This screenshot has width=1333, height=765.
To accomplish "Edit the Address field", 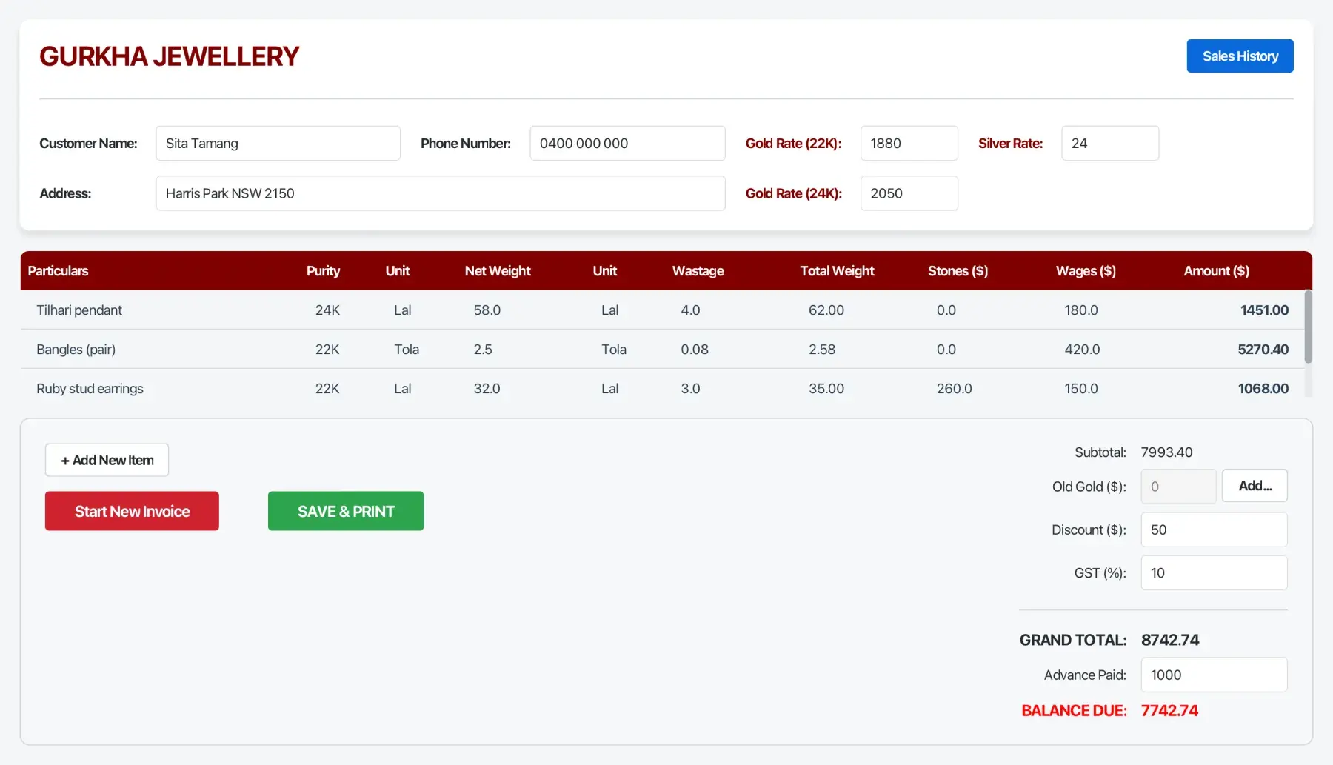I will point(441,193).
